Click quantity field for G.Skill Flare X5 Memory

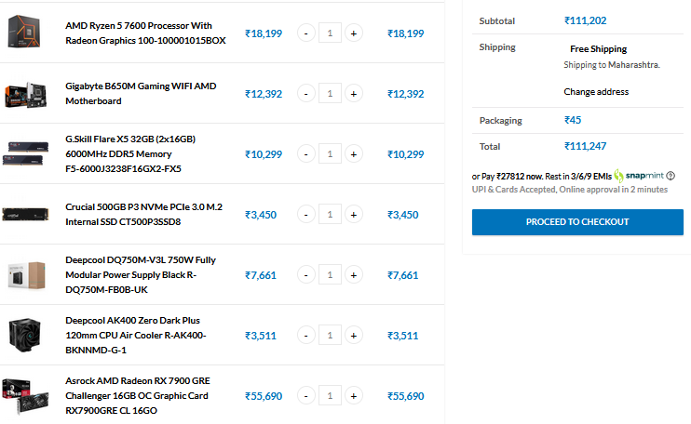[330, 154]
